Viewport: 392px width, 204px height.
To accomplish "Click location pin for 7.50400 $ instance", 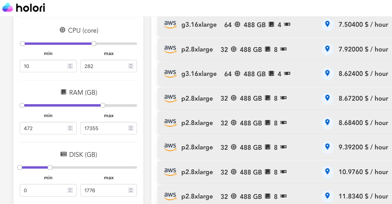I will pyautogui.click(x=327, y=25).
